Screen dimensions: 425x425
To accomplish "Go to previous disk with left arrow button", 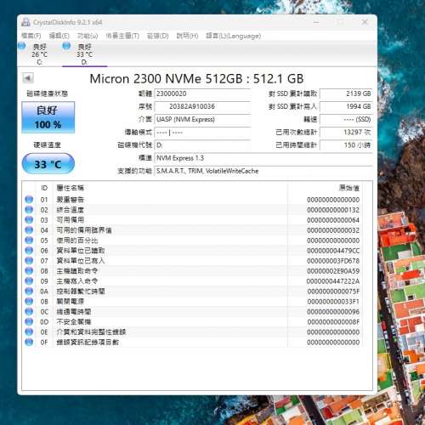I will click(28, 78).
